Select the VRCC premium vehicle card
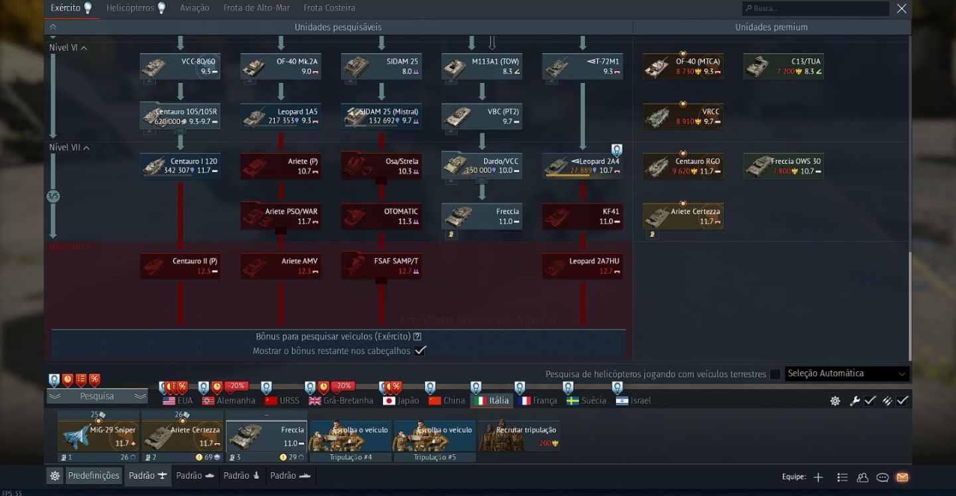Screen dimensions: 956x496 683,116
